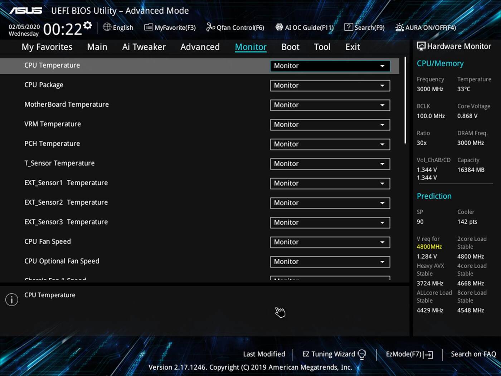View Last Modified changes
501x376 pixels.
click(x=264, y=354)
